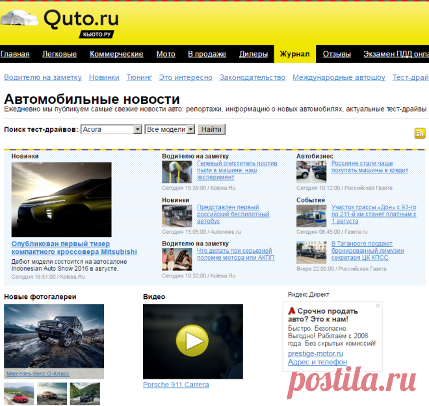The height and width of the screenshot is (406, 429).
Task: Open the 'Новинки' sub-navigation link
Action: tap(104, 78)
